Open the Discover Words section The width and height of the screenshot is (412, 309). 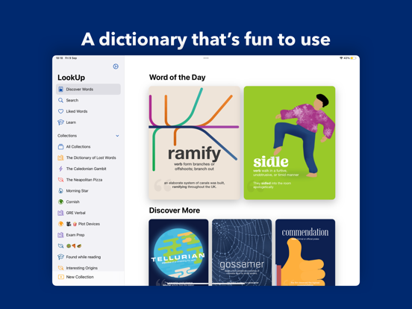pos(88,90)
